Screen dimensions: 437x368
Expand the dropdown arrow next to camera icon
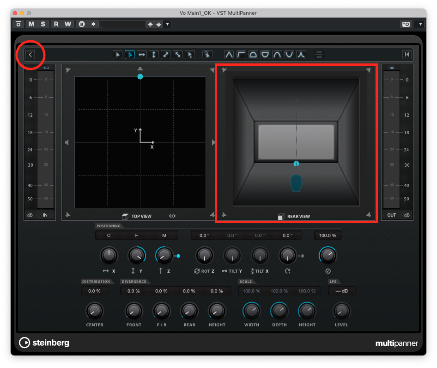tap(419, 24)
